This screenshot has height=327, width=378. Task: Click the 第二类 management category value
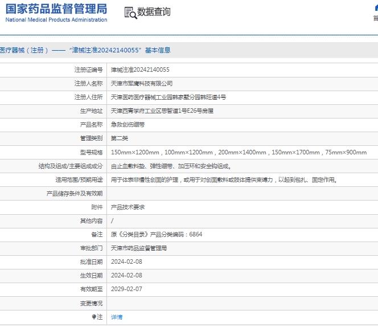119,138
